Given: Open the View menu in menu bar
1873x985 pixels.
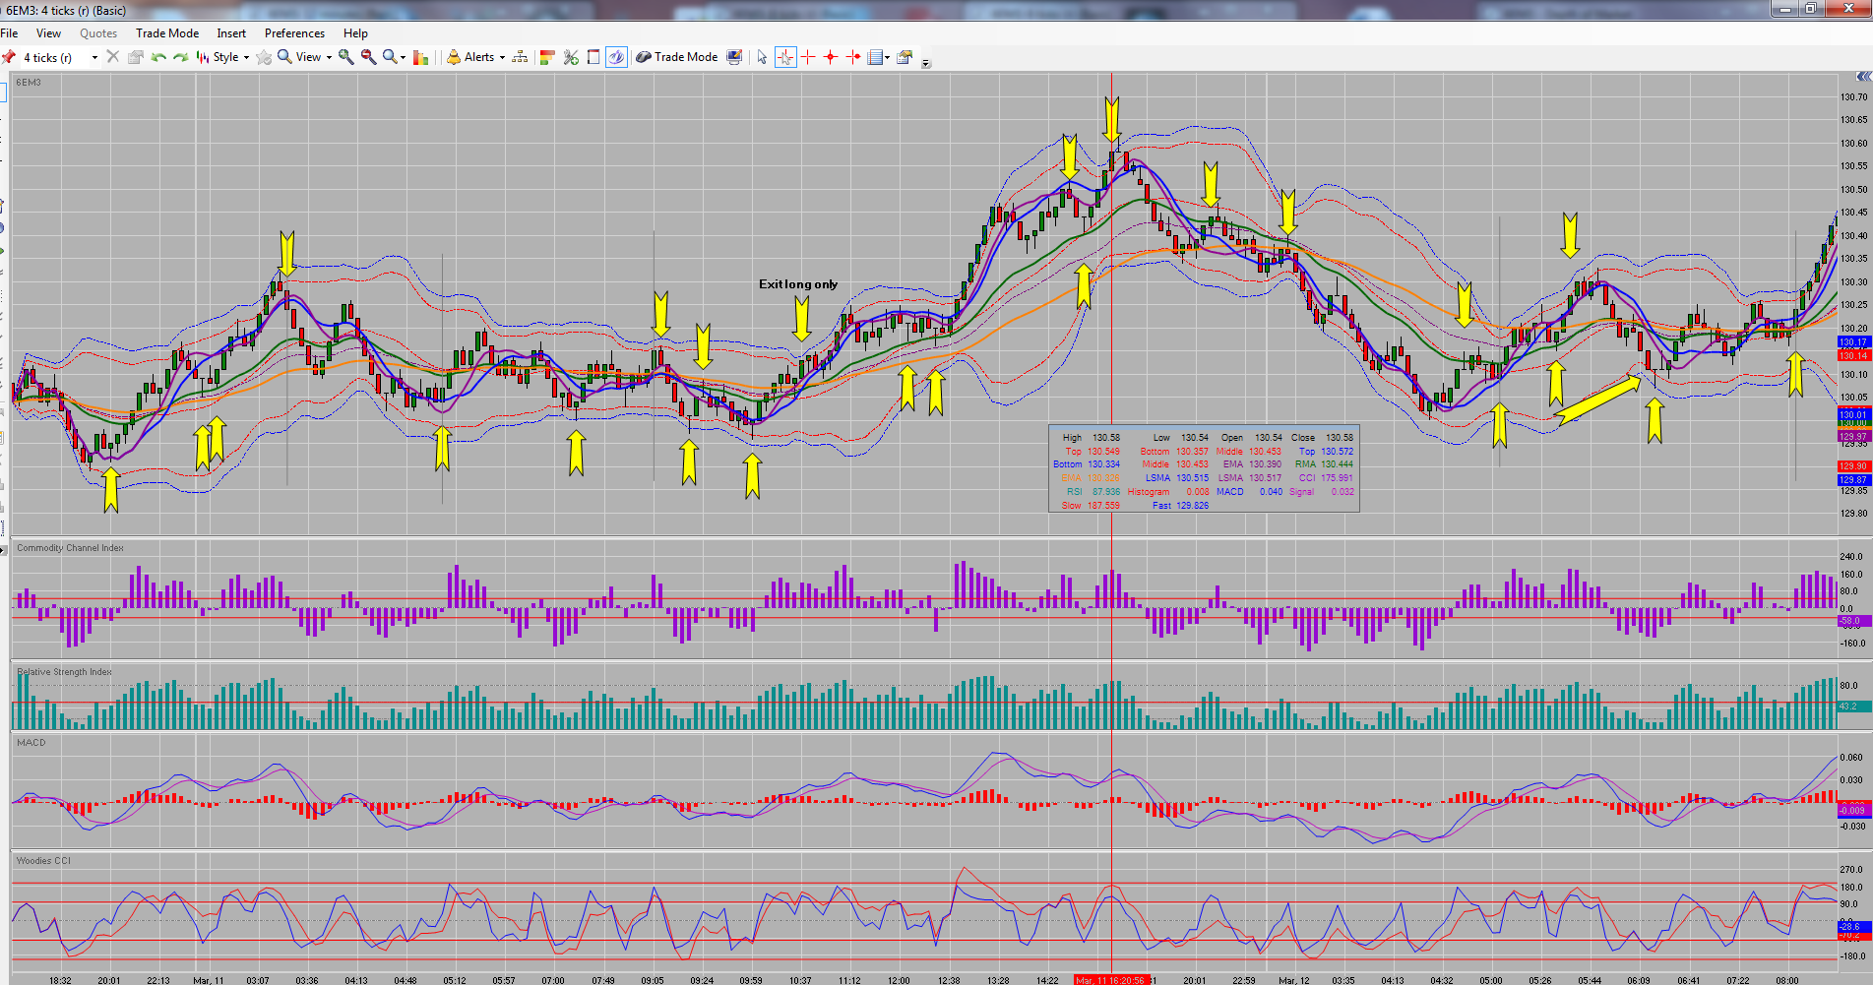Looking at the screenshot, I should (x=48, y=33).
